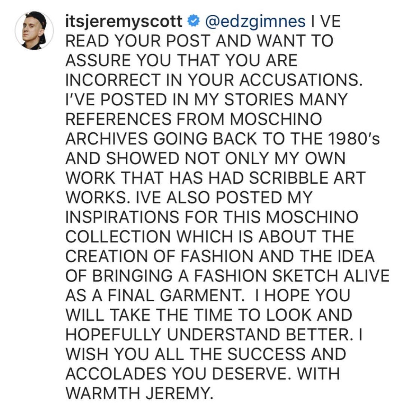
Task: Select the phrase "SCRIBBLE ART"
Action: (307, 178)
